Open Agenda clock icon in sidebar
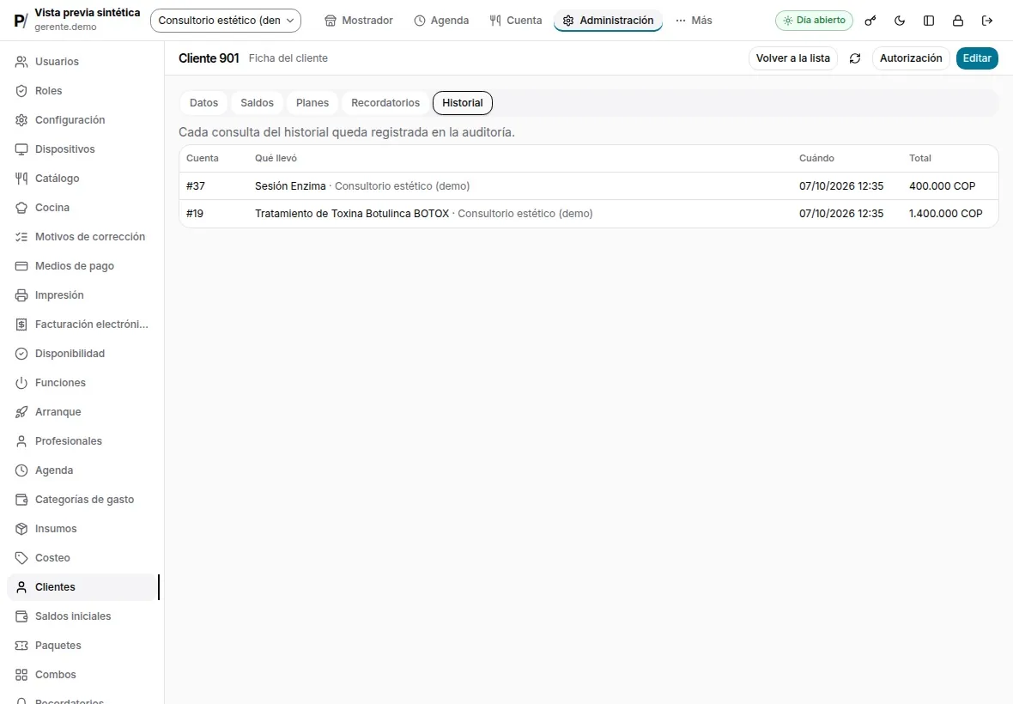The width and height of the screenshot is (1013, 704). coord(21,470)
